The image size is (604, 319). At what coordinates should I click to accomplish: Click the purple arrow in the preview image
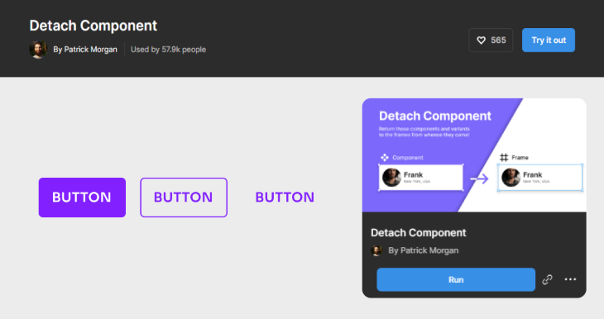[479, 179]
